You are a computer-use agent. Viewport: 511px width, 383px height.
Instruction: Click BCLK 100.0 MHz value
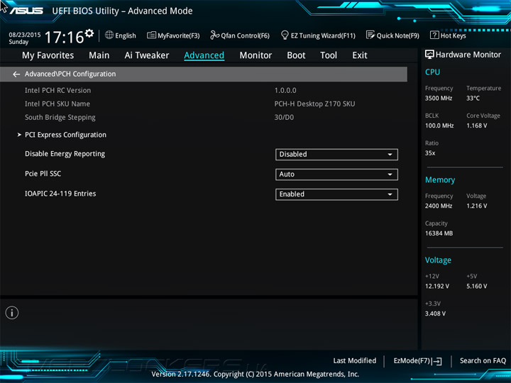pos(439,126)
